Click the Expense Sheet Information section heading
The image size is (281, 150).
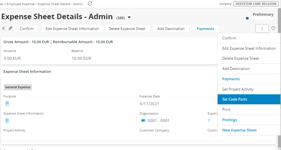[x=27, y=71]
